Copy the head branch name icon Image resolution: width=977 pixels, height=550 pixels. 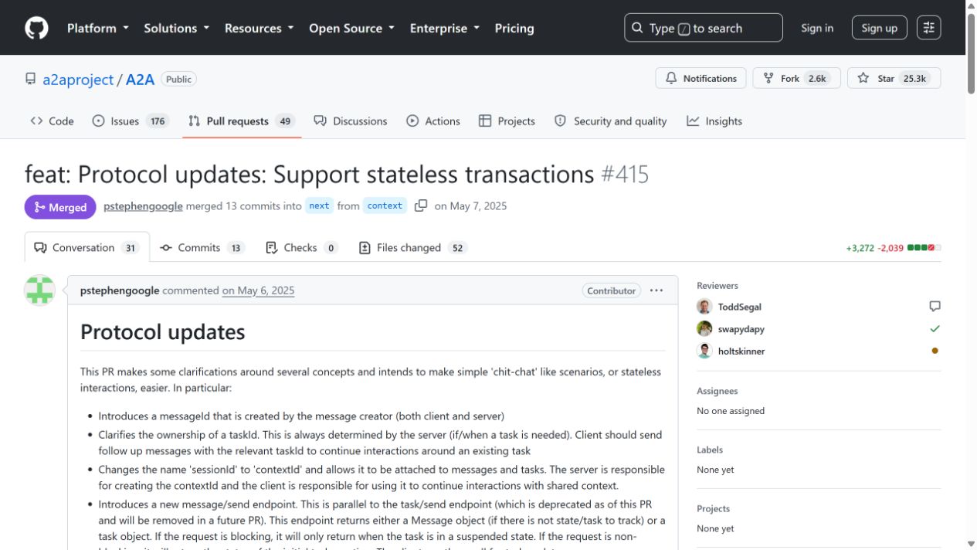[421, 205]
